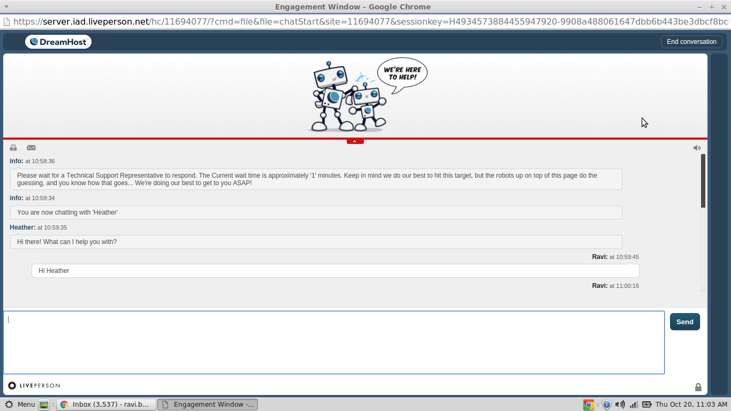The height and width of the screenshot is (411, 731).
Task: Click the email transcript envelope icon
Action: click(31, 148)
